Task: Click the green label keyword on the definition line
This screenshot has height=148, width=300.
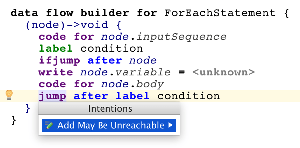Action: click(56, 49)
